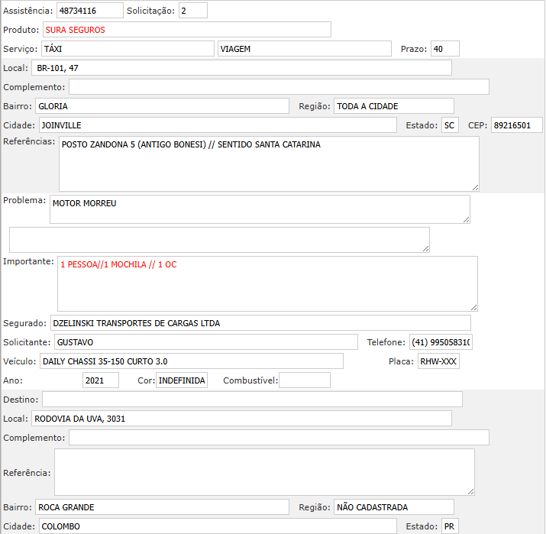Click the Região field NÃO CADASTRADA
This screenshot has height=534, width=546.
394,506
